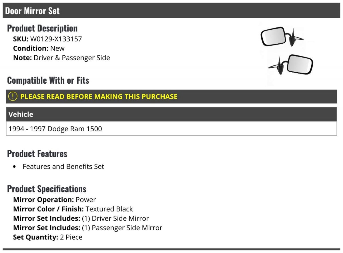The width and height of the screenshot is (343, 253).
Task: Click the Product Description heading
Action: pyautogui.click(x=42, y=28)
